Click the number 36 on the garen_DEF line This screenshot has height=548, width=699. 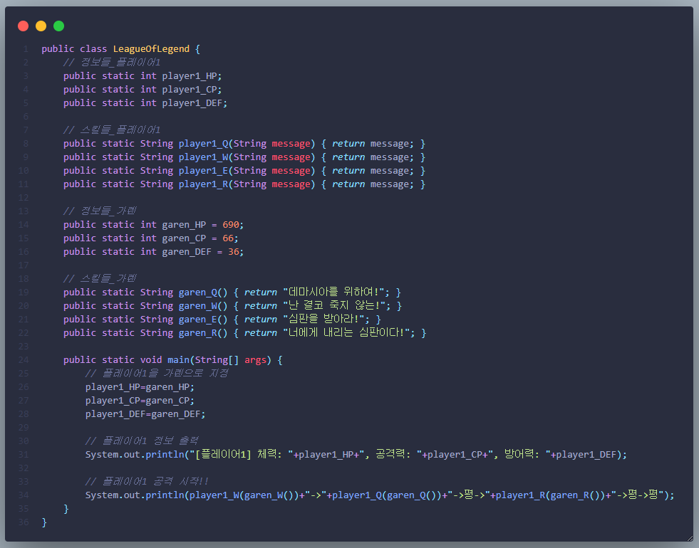point(234,252)
